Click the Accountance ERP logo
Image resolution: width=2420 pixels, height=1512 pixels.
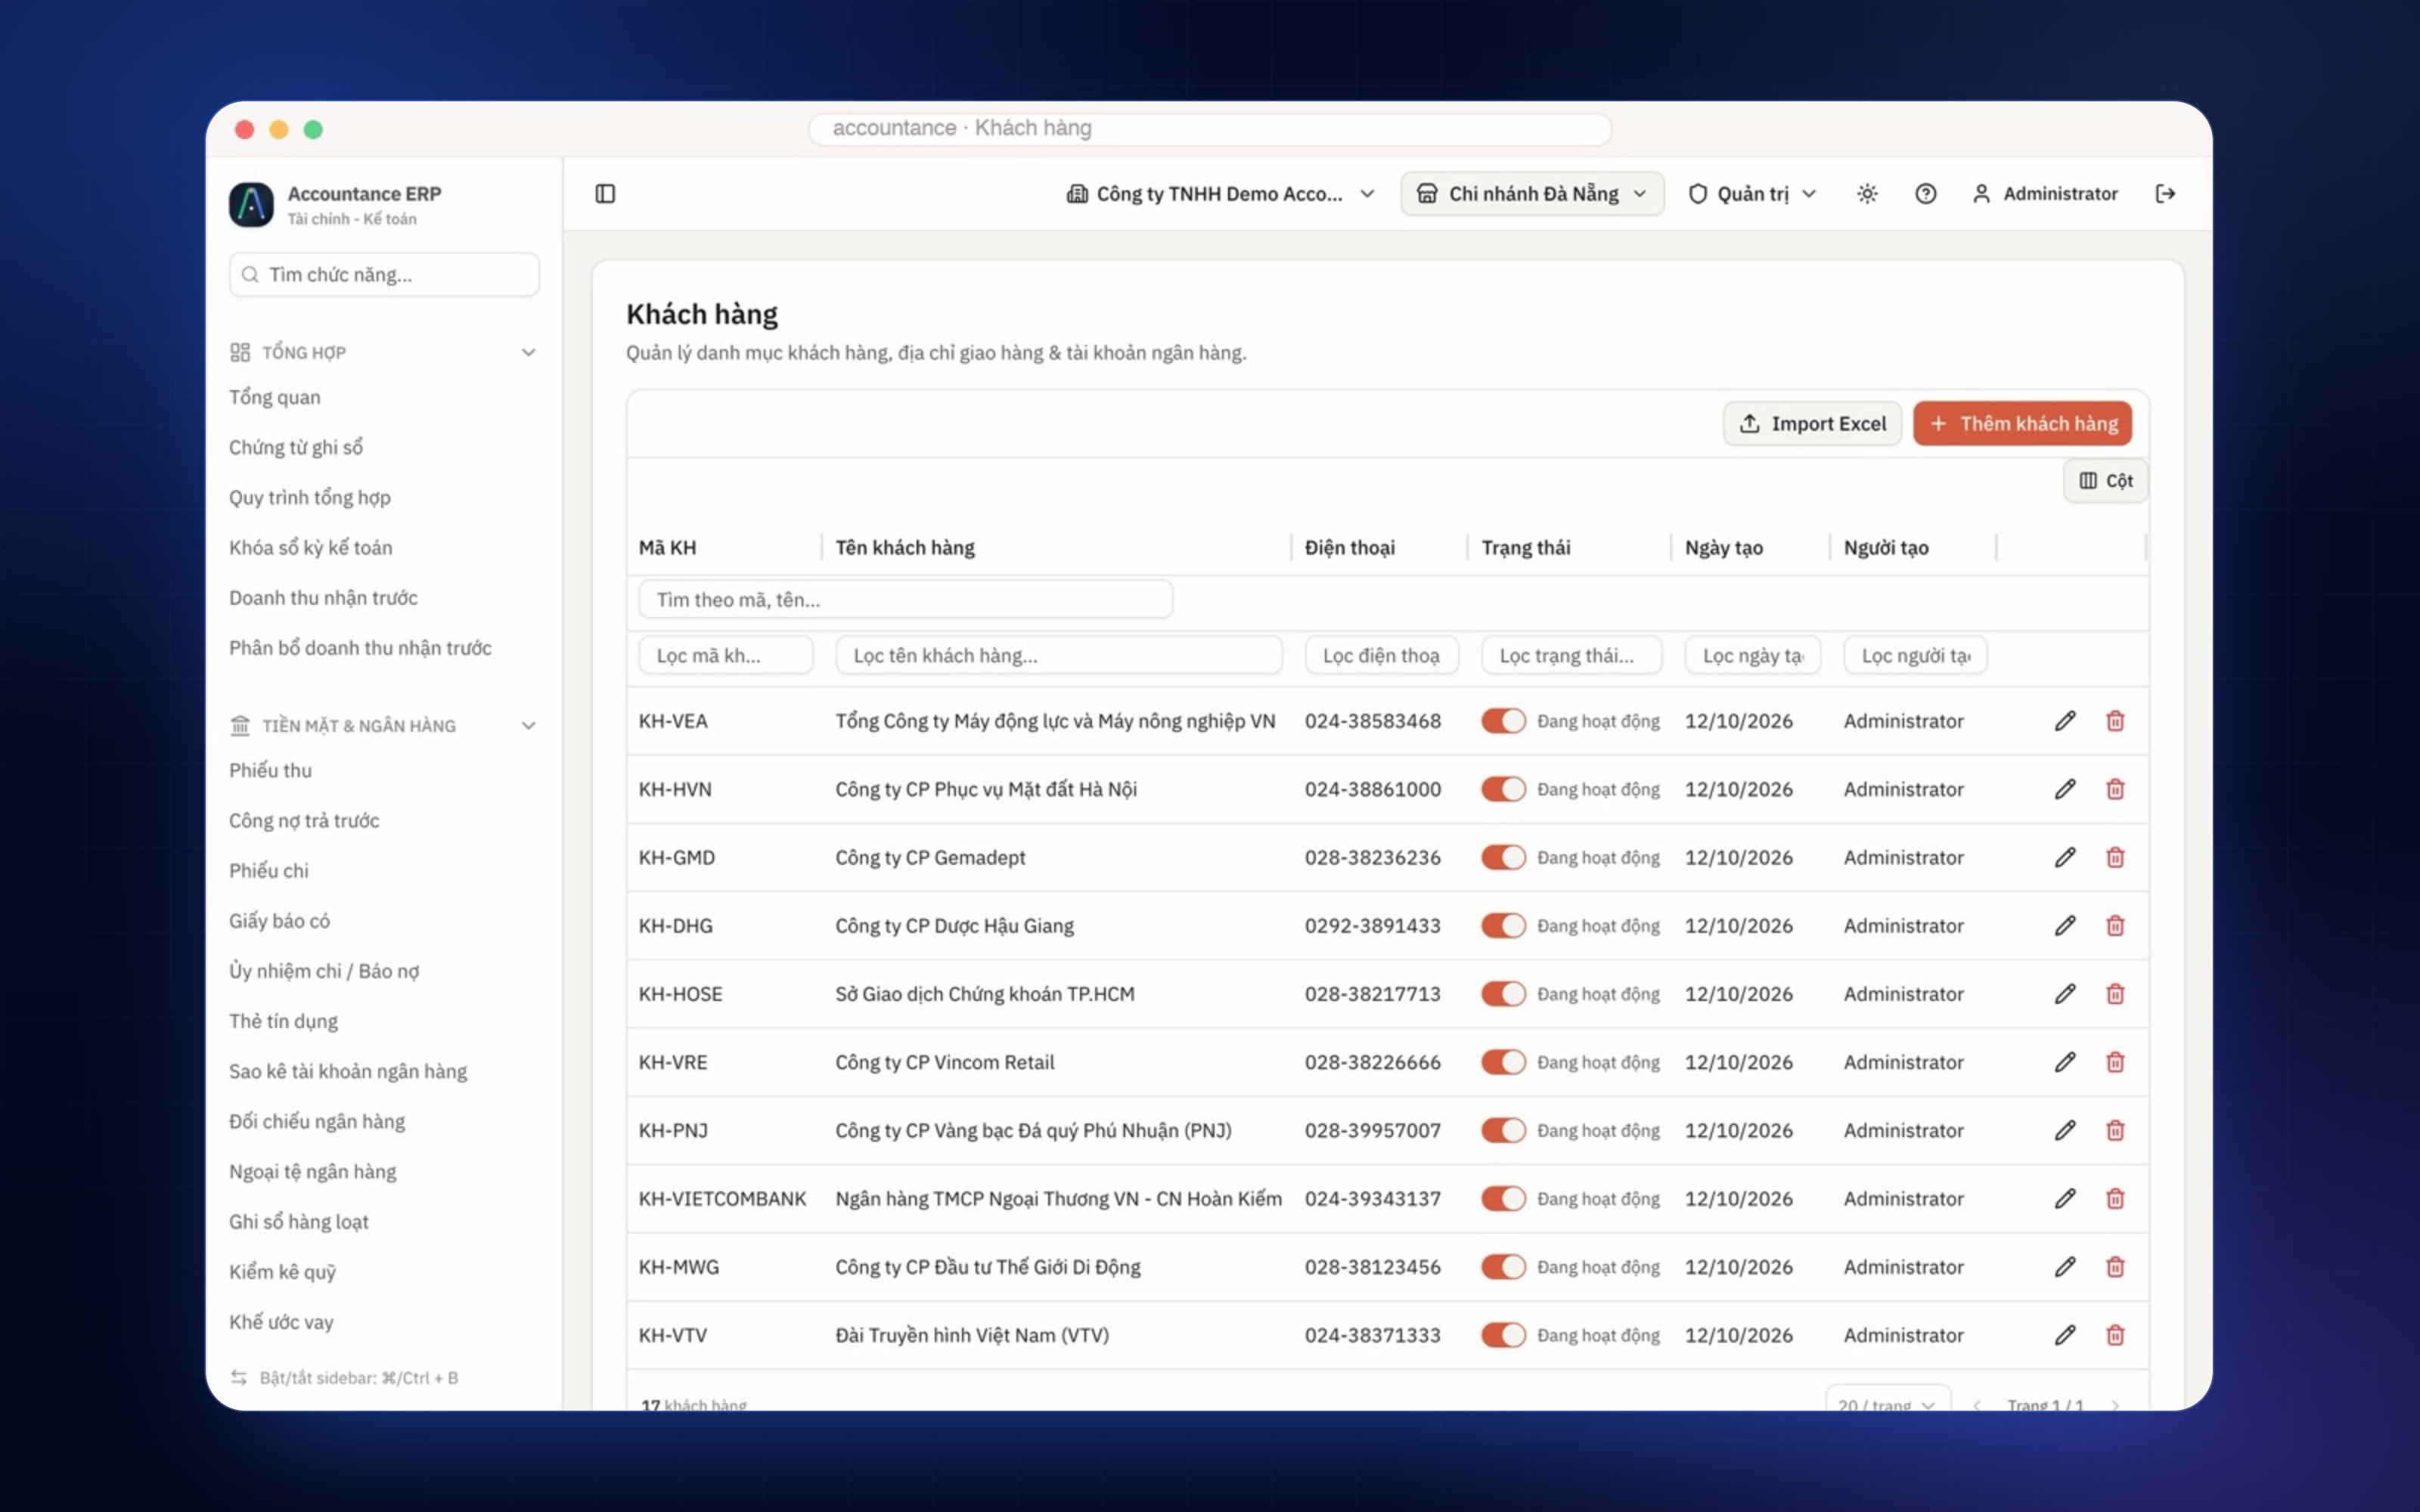pyautogui.click(x=251, y=204)
